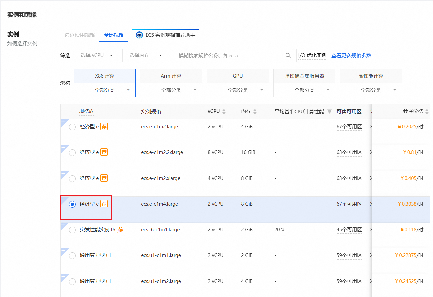This screenshot has width=433, height=297.
Task: Click 20 % CPU baseline value
Action: coord(280,230)
